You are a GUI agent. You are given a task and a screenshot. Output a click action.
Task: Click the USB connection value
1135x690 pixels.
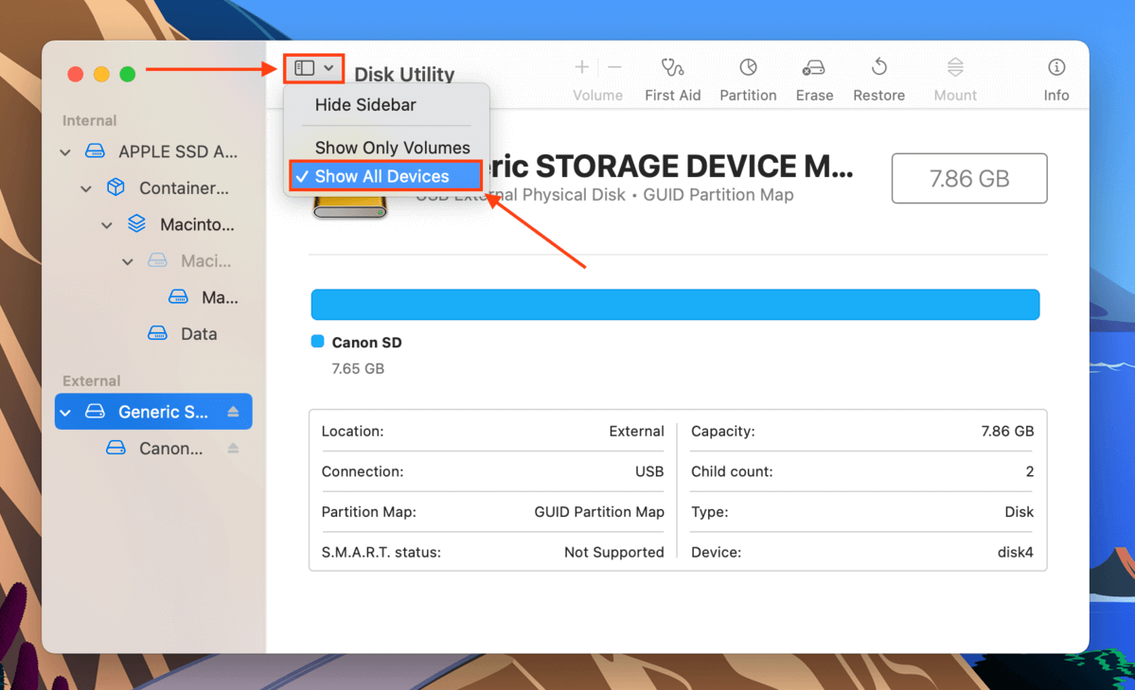(x=649, y=471)
